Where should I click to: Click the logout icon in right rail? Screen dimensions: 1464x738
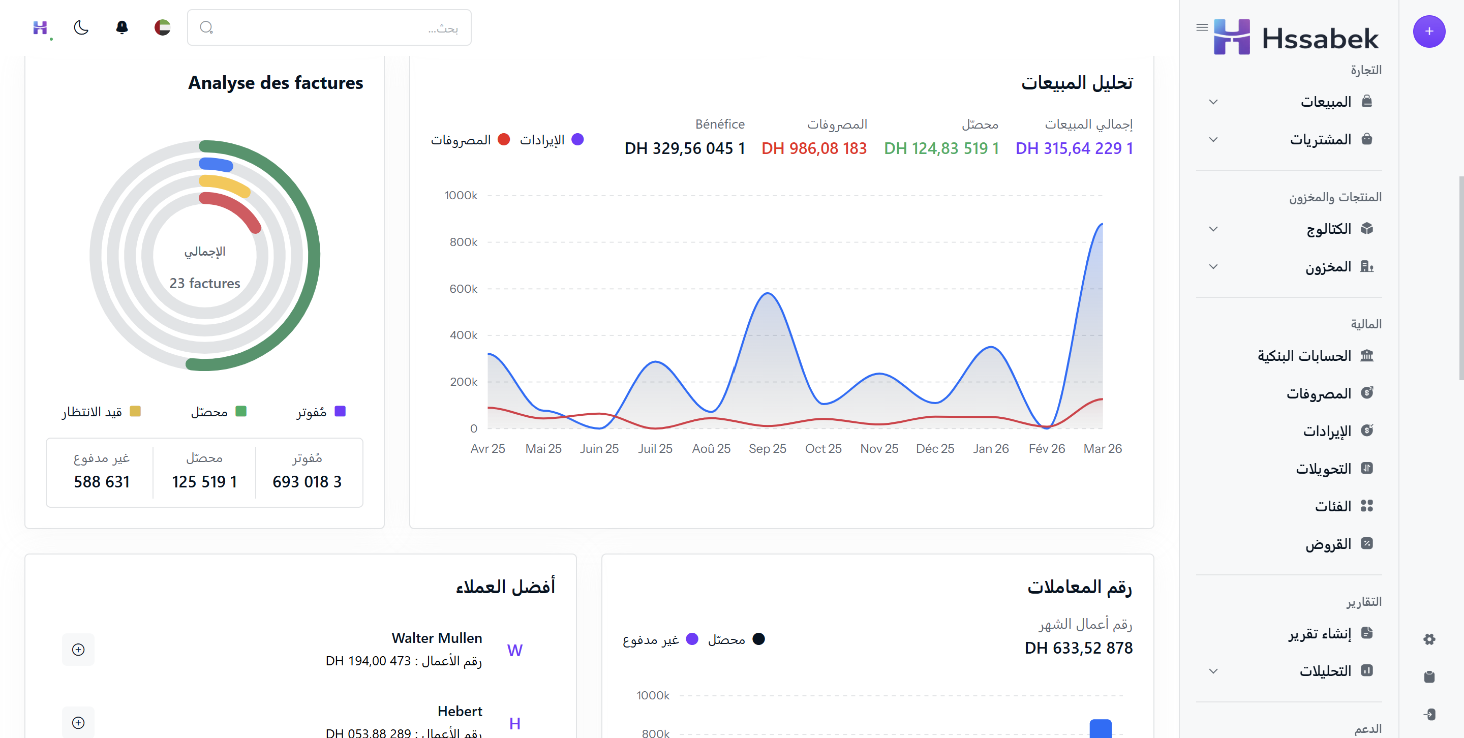[x=1429, y=714]
